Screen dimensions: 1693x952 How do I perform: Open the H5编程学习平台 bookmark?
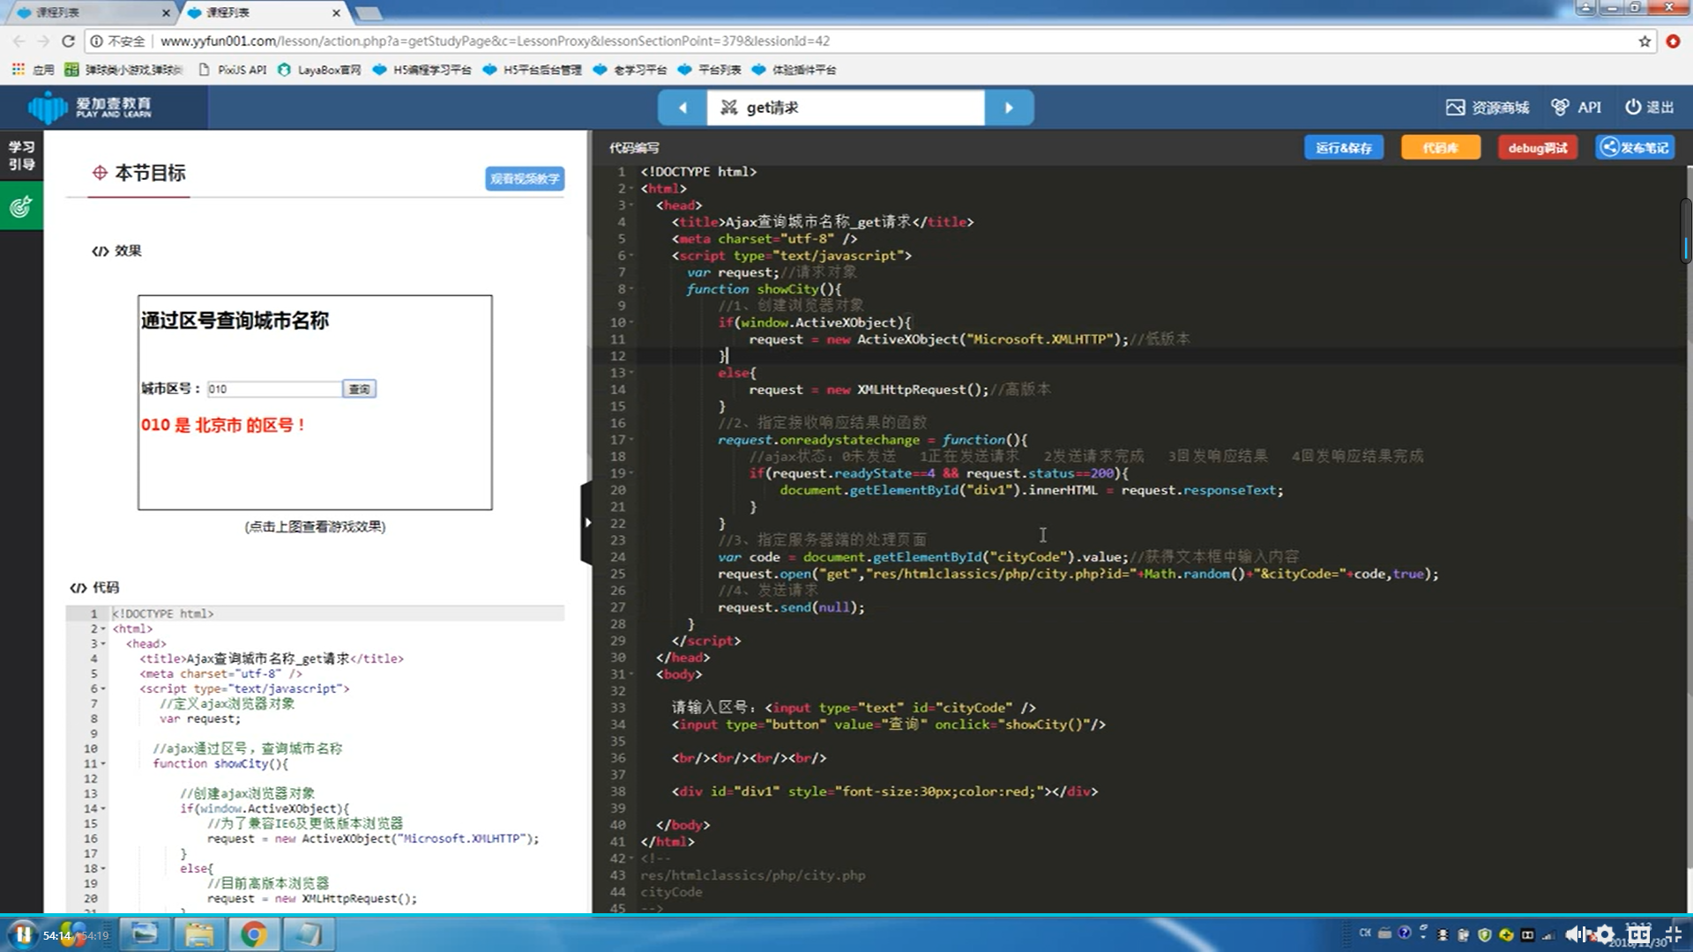422,70
